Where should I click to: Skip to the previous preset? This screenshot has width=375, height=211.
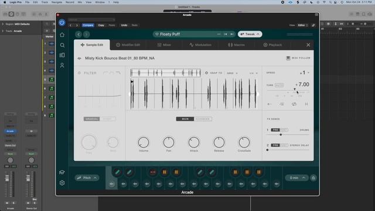(225, 34)
